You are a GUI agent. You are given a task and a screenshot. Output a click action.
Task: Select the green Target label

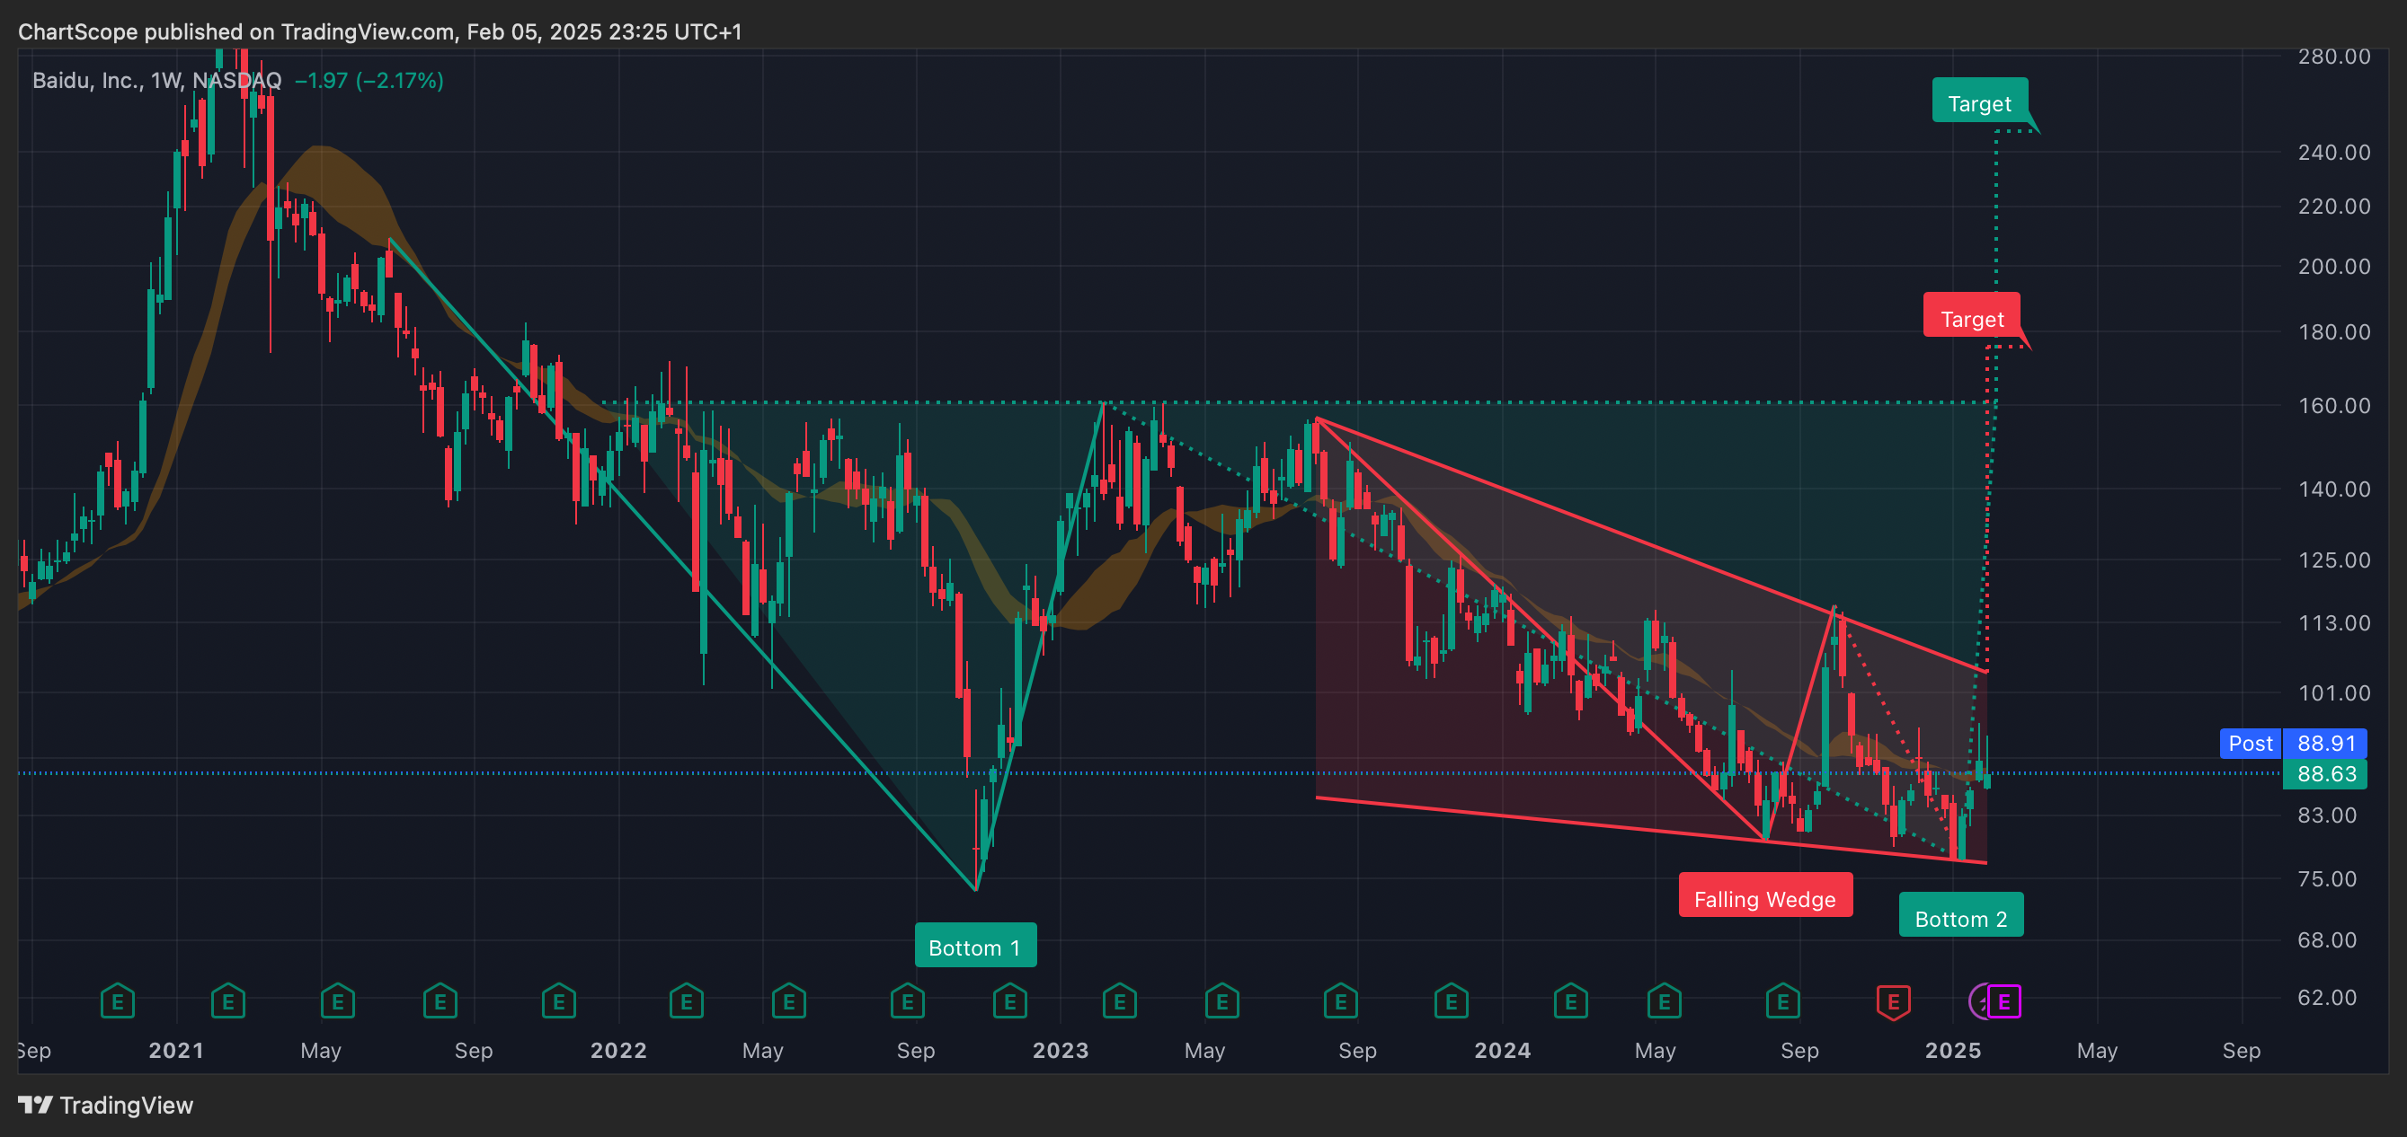(x=1979, y=102)
